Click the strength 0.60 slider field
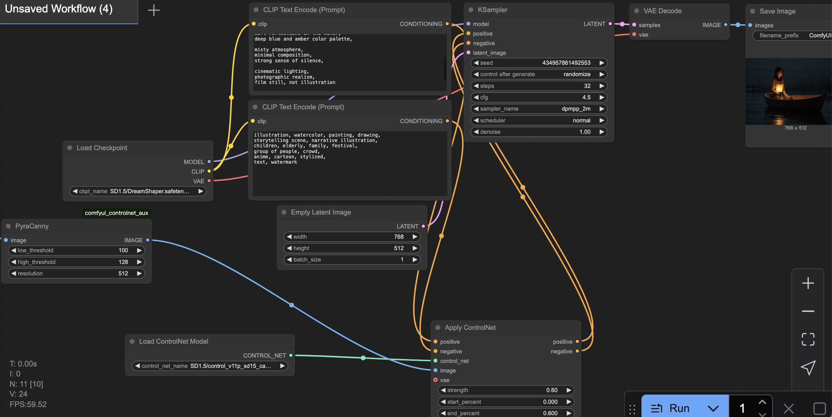Image resolution: width=832 pixels, height=417 pixels. (x=506, y=390)
